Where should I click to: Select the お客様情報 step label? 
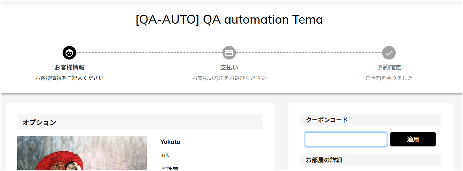(69, 67)
